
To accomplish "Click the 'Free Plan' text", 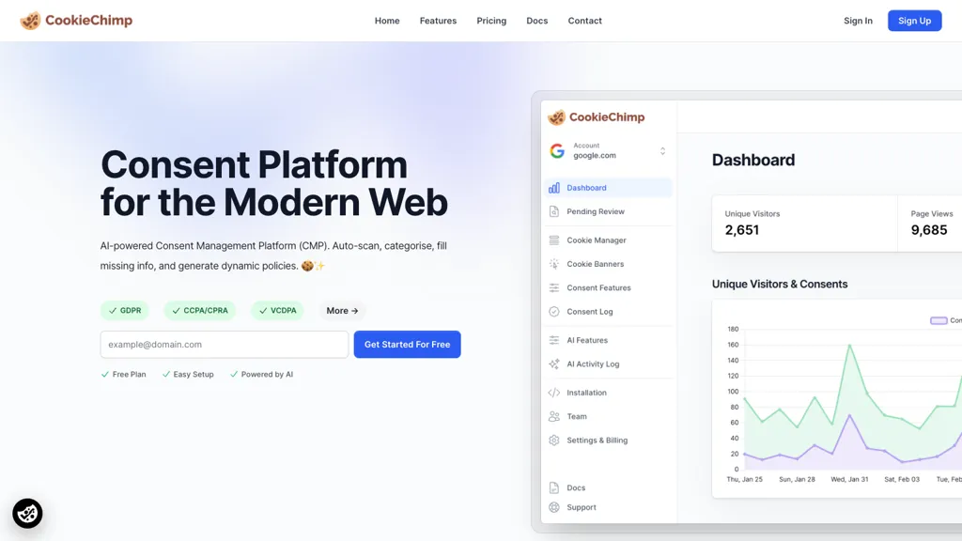I will tap(129, 374).
